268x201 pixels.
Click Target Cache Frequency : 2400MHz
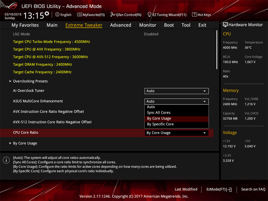click(42, 72)
